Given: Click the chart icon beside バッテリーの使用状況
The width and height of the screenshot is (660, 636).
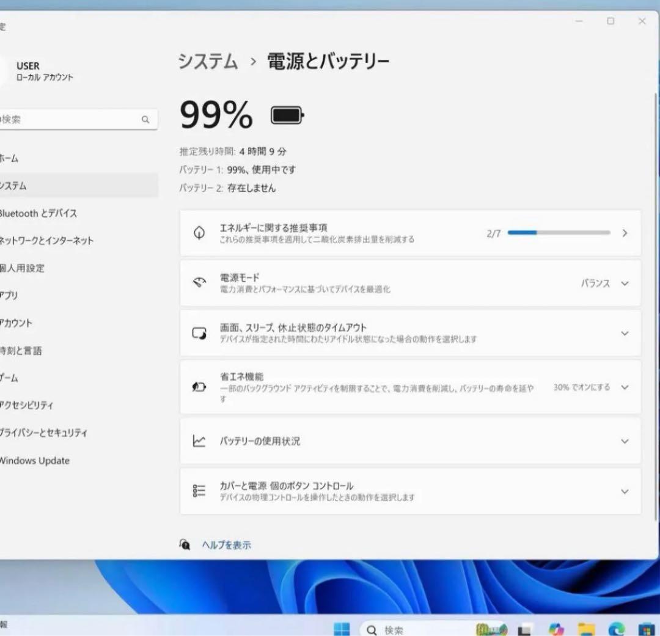Looking at the screenshot, I should (198, 441).
